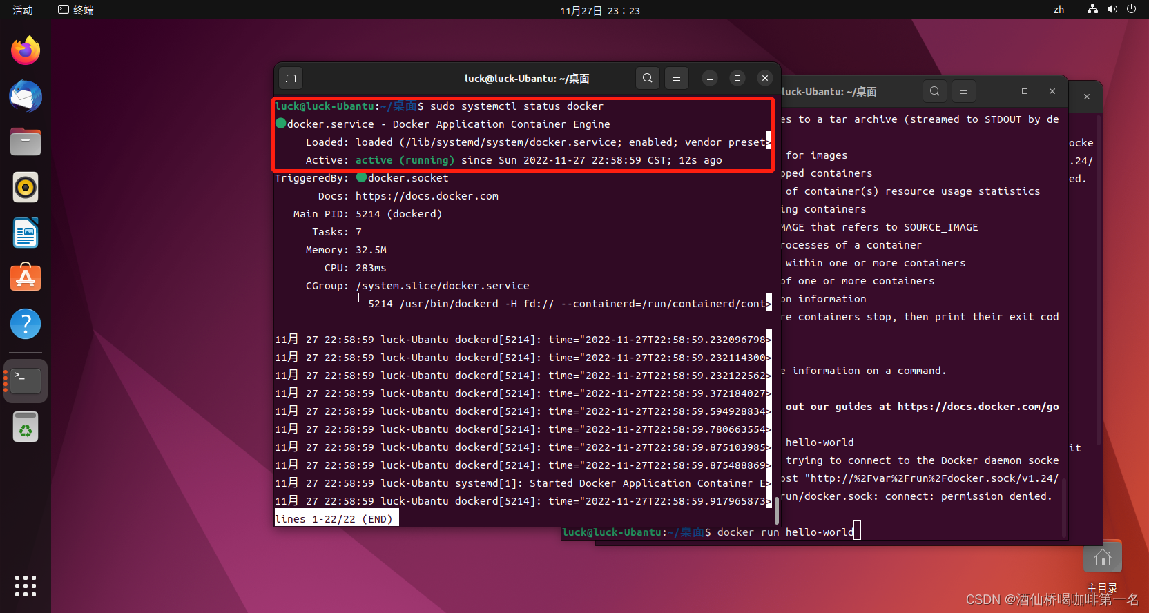Viewport: 1149px width, 613px height.
Task: Minimize the front terminal window
Action: [710, 79]
